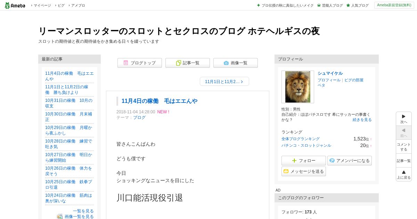Go to next article with 次へ arrow

click(x=404, y=119)
